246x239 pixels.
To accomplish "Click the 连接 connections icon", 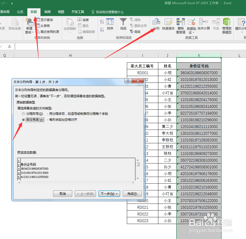I will pyautogui.click(x=79, y=20).
